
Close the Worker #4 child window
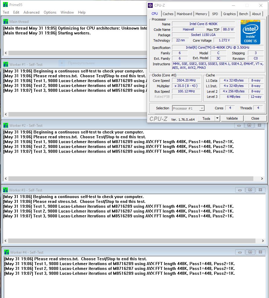click(x=260, y=252)
